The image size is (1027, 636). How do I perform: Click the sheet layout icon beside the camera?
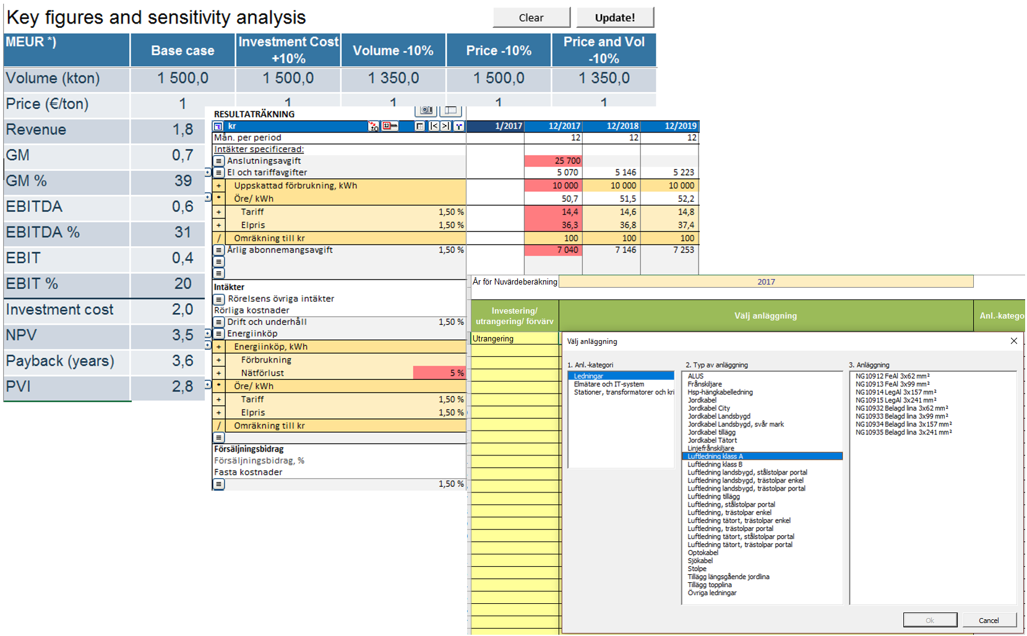(x=451, y=110)
